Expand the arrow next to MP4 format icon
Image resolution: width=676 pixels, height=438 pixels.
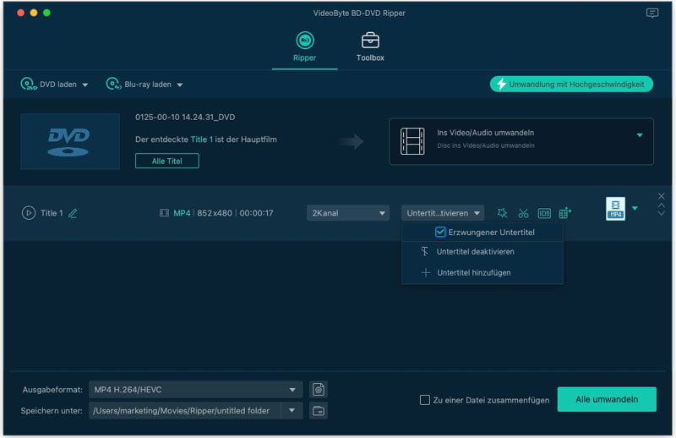(635, 208)
